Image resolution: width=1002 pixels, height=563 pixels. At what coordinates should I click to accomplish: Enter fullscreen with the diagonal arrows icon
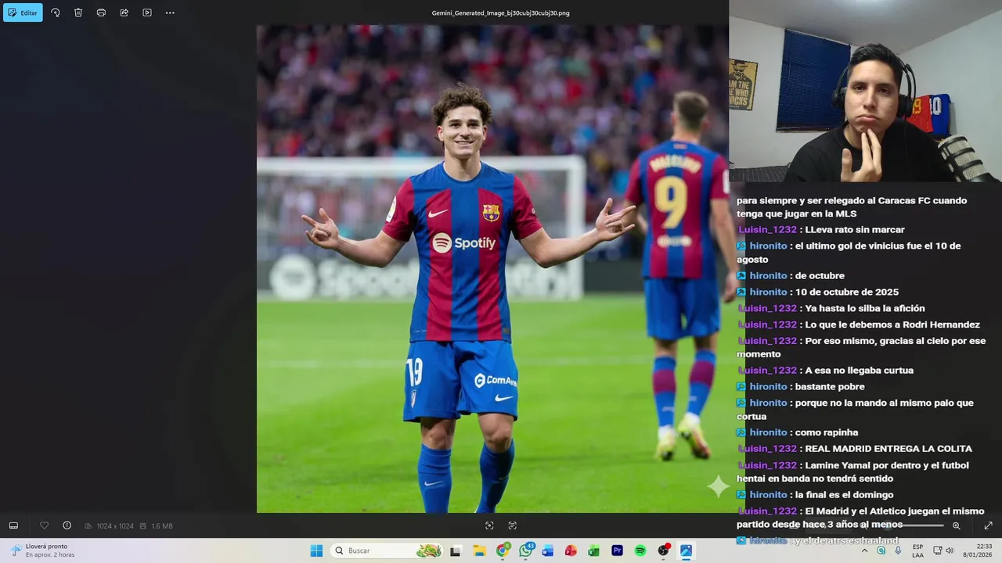(x=988, y=525)
